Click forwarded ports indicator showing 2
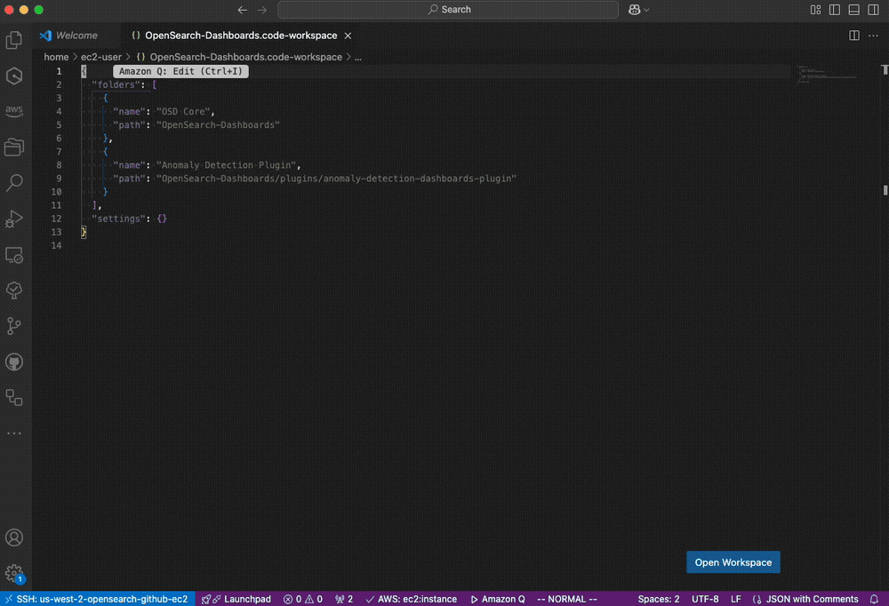889x606 pixels. click(x=344, y=599)
